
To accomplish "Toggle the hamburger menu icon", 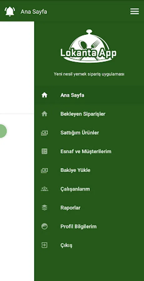I will 135,12.
